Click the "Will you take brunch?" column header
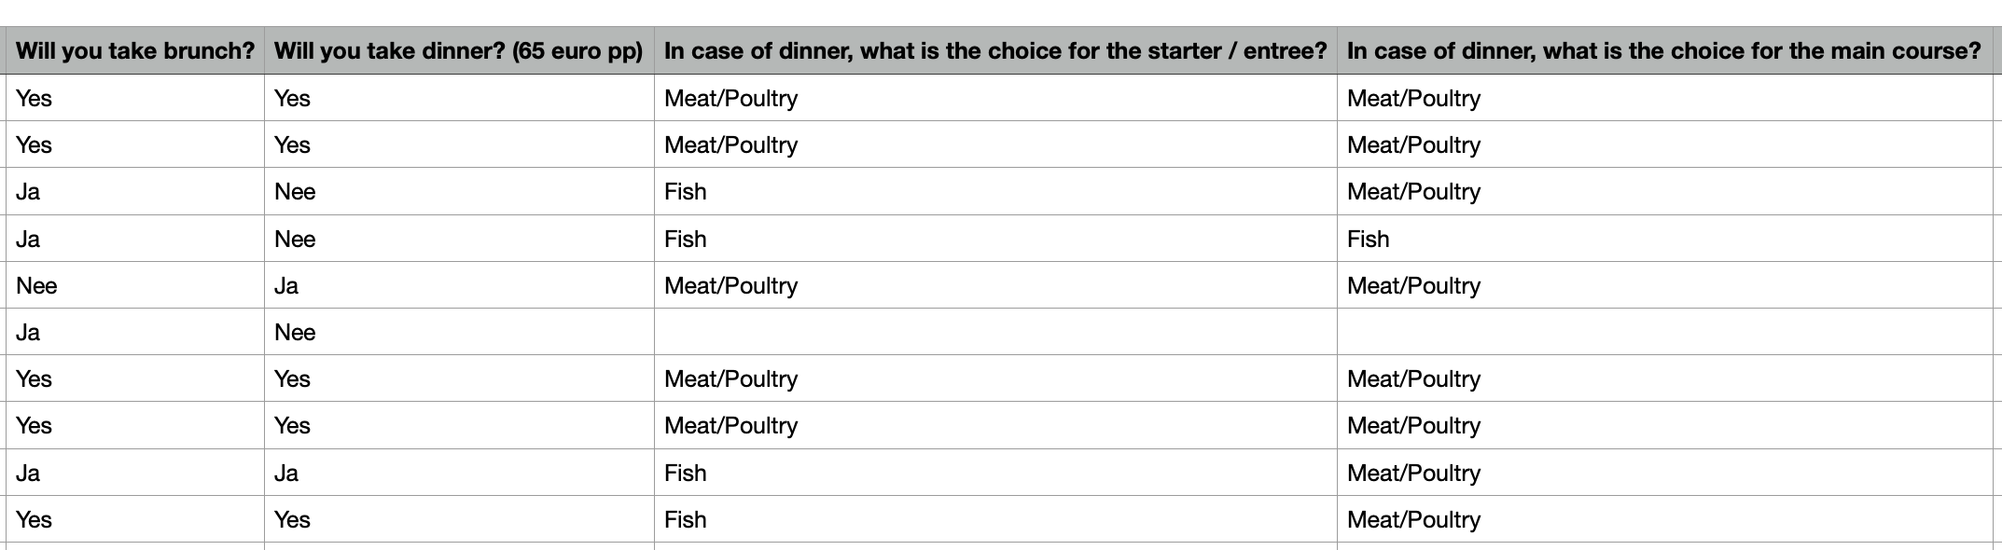Image resolution: width=2002 pixels, height=550 pixels. (135, 51)
